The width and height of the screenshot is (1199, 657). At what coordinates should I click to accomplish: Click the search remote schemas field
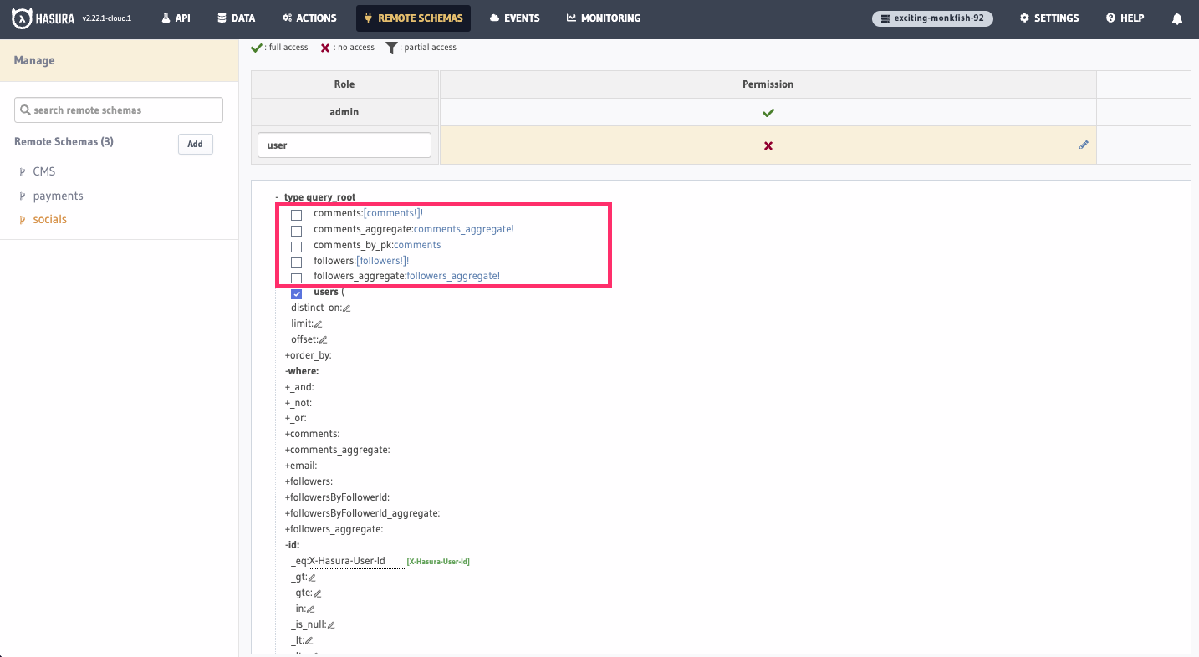tap(118, 109)
